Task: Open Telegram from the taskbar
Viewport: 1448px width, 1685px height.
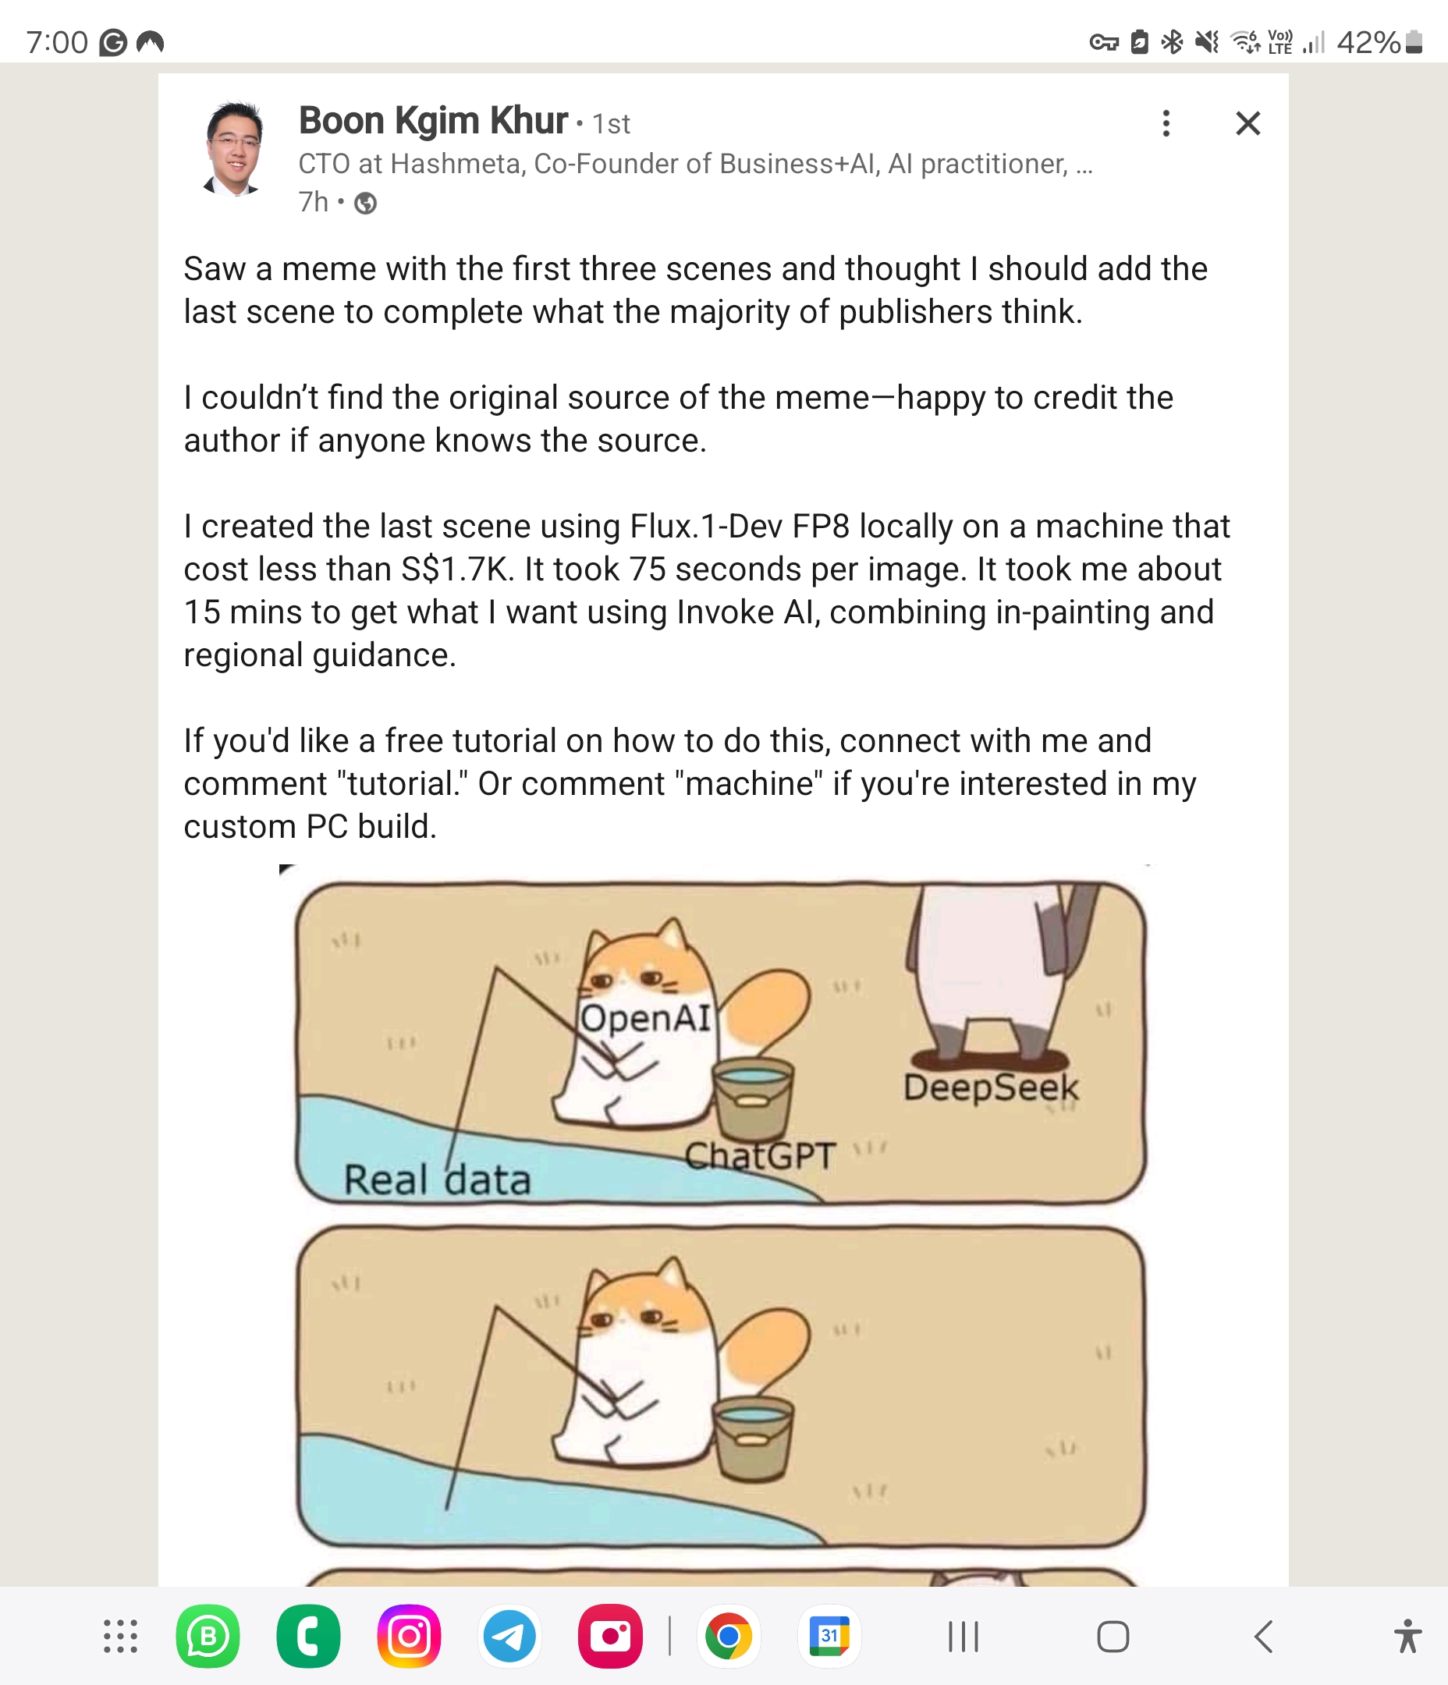Action: tap(510, 1636)
